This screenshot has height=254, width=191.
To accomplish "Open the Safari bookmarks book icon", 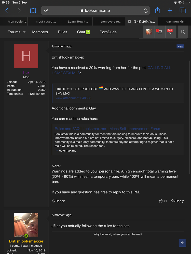I will click(x=33, y=10).
